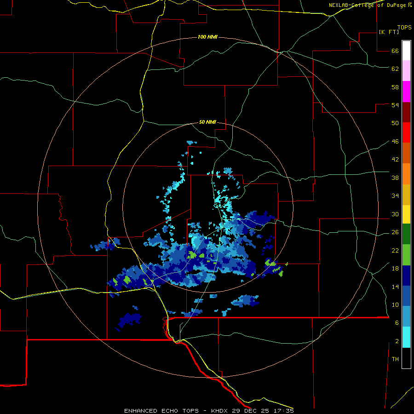This screenshot has width=414, height=414.
Task: Click the 26 legend value
Action: (395, 232)
